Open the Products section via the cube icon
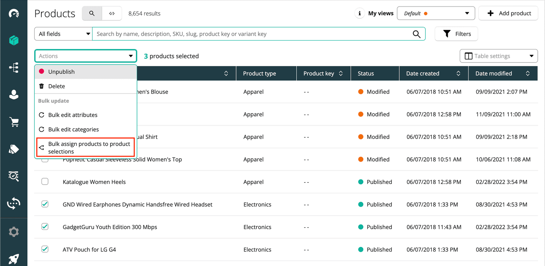 pos(14,40)
